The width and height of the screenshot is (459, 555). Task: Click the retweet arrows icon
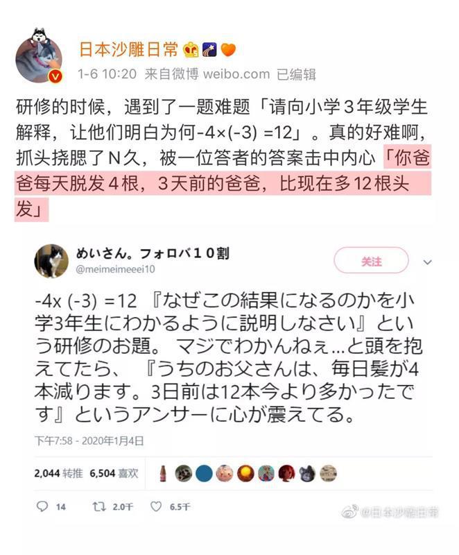click(x=99, y=506)
